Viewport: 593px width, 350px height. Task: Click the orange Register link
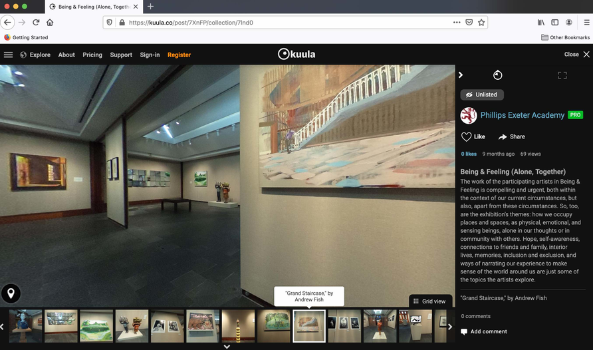coord(179,55)
